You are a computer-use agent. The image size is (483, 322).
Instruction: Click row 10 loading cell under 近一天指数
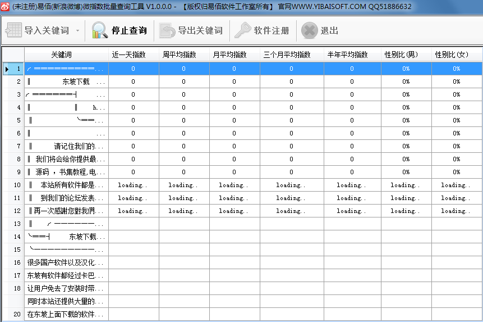tap(134, 185)
